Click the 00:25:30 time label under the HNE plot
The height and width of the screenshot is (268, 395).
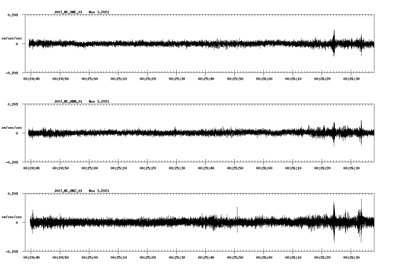(x=177, y=79)
